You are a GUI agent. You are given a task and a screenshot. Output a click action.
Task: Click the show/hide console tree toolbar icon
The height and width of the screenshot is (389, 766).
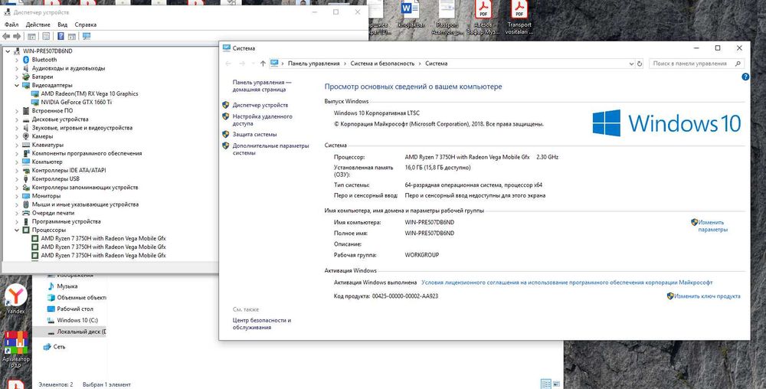pos(31,36)
